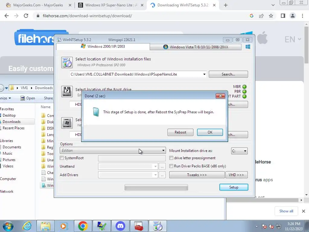Bookmark this page with the star
The image size is (309, 232).
[271, 16]
